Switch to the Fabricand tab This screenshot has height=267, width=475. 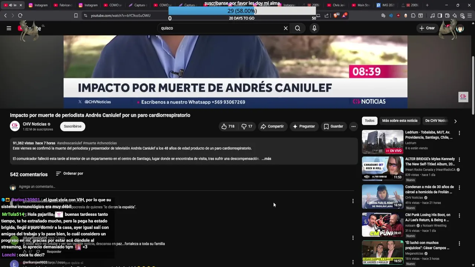pyautogui.click(x=63, y=5)
